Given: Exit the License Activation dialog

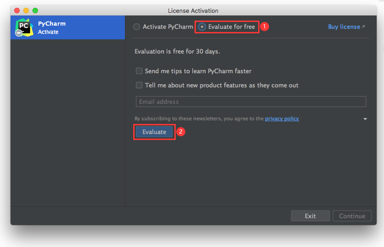Looking at the screenshot, I should coord(310,216).
